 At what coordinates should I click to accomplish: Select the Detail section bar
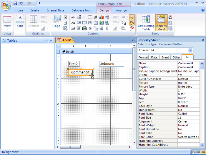pyautogui.click(x=97, y=52)
